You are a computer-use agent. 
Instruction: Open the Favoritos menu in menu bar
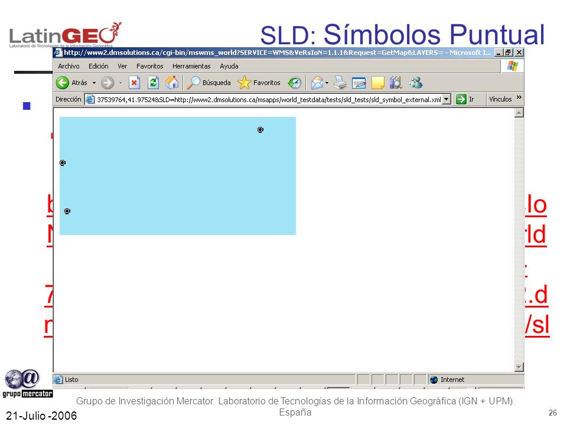(149, 66)
